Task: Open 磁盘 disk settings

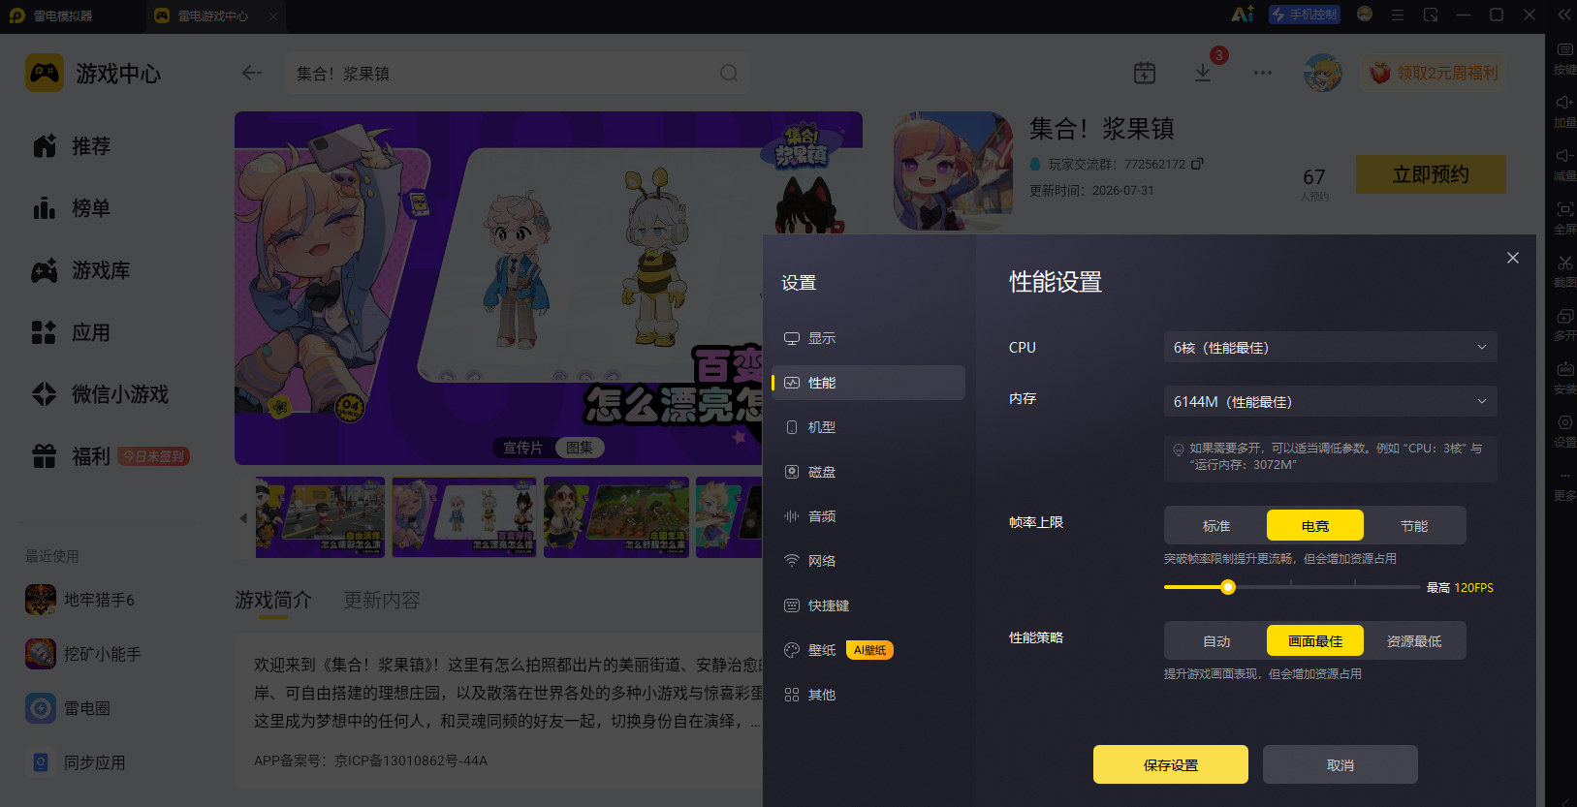Action: pyautogui.click(x=867, y=472)
